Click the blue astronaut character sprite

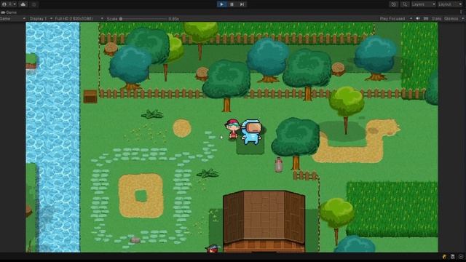(x=251, y=132)
